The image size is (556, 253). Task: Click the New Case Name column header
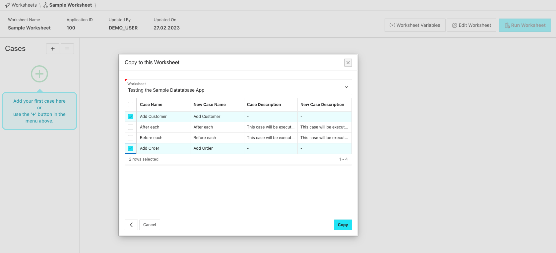point(217,105)
